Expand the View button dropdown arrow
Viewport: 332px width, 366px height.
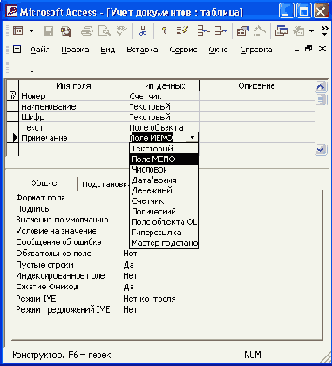[31, 30]
